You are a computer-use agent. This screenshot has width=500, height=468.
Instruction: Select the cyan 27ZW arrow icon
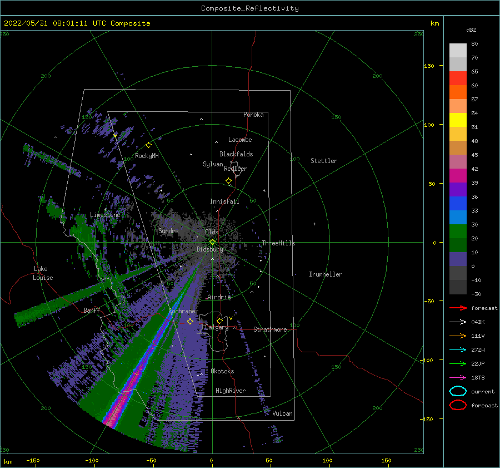(x=458, y=350)
